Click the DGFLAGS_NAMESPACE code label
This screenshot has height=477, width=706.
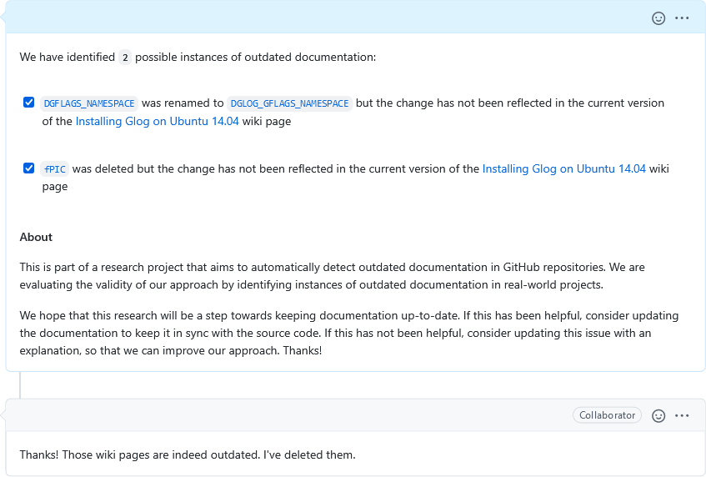pyautogui.click(x=89, y=103)
